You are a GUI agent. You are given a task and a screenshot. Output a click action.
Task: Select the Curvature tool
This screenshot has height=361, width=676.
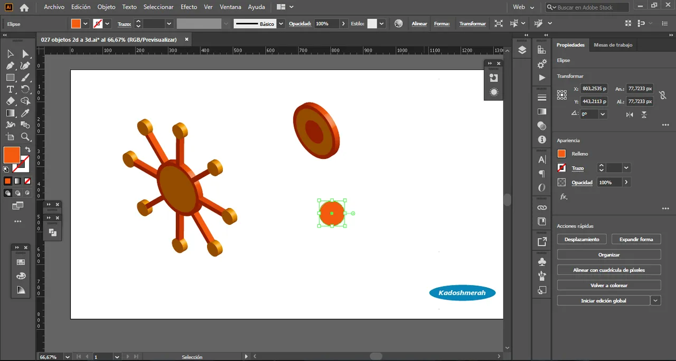pos(25,65)
